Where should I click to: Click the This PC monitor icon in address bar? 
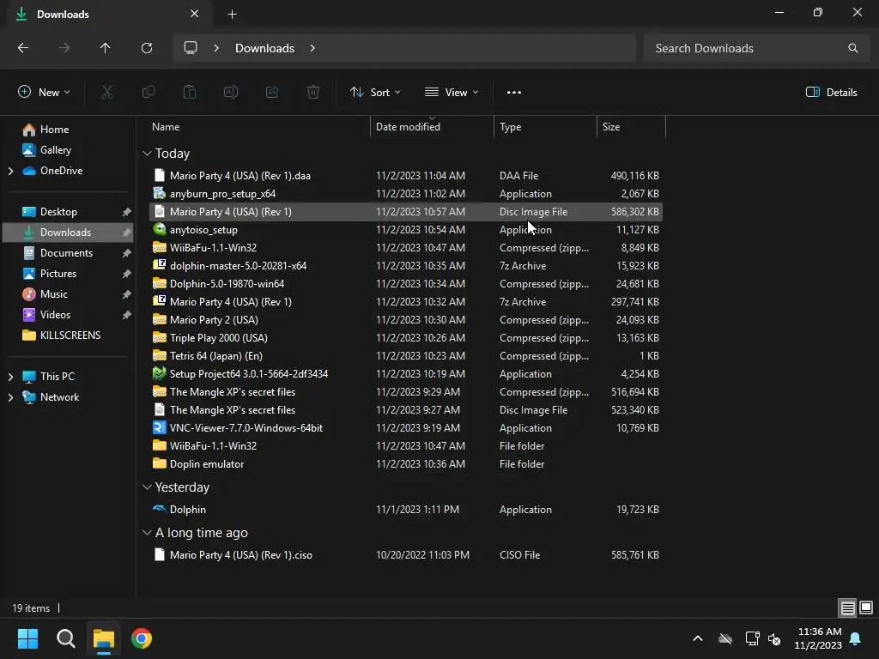(x=191, y=48)
